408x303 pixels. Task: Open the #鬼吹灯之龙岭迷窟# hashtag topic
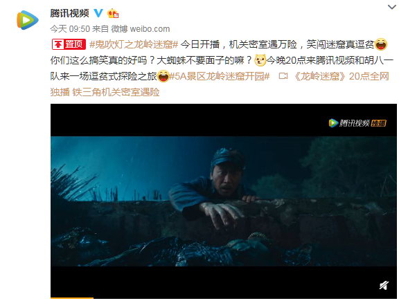coord(134,44)
